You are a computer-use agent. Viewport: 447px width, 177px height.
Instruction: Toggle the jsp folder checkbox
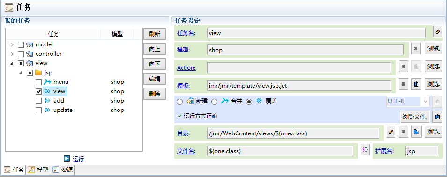(30, 73)
